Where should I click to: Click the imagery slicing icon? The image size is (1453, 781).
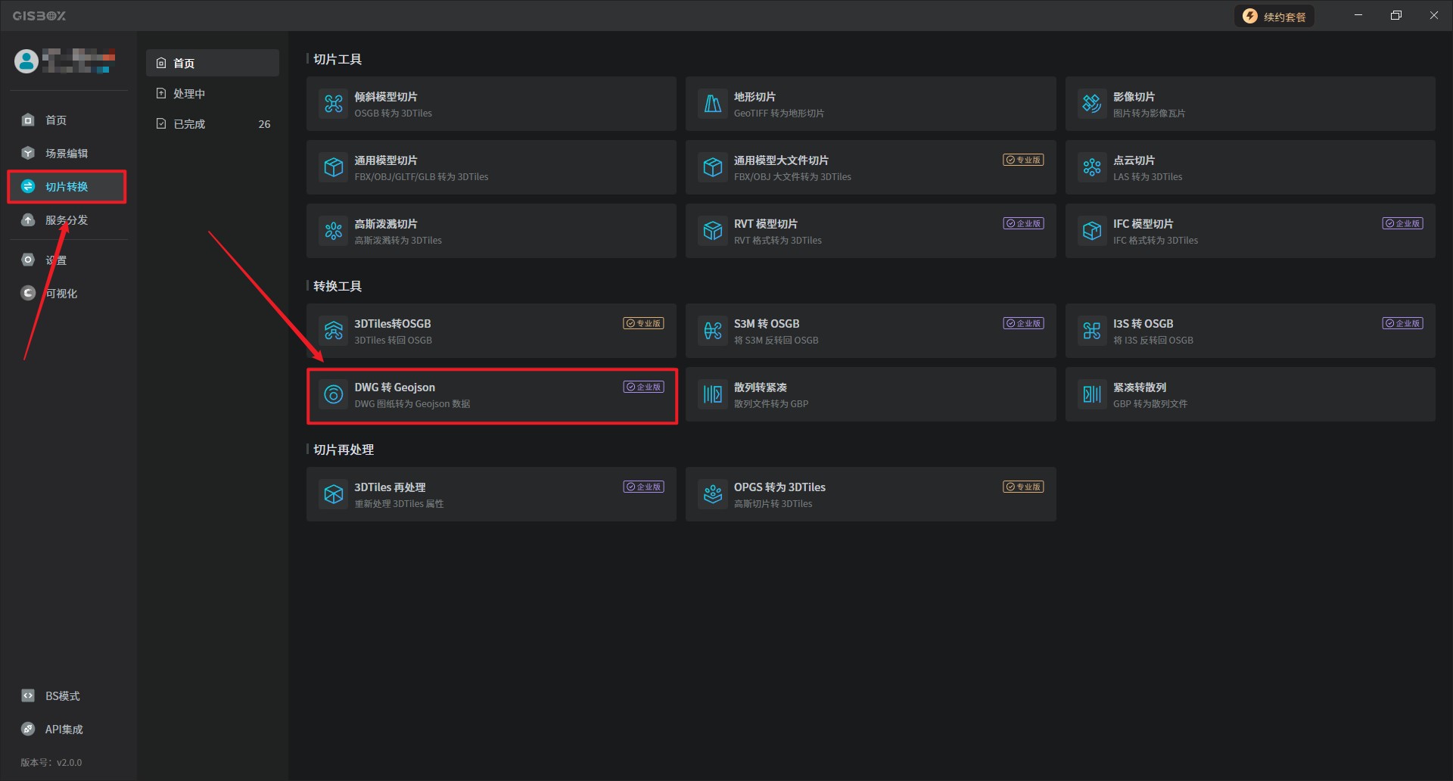[1092, 104]
